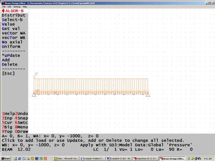Screen dimensions: 215x161
Task: Click the Z axis marker near the left support
Action: coord(37,92)
